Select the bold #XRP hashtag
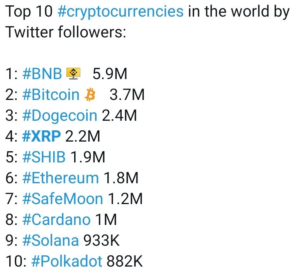 tap(41, 136)
